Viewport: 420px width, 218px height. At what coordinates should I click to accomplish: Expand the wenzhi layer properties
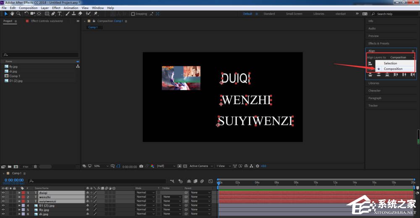coord(19,197)
